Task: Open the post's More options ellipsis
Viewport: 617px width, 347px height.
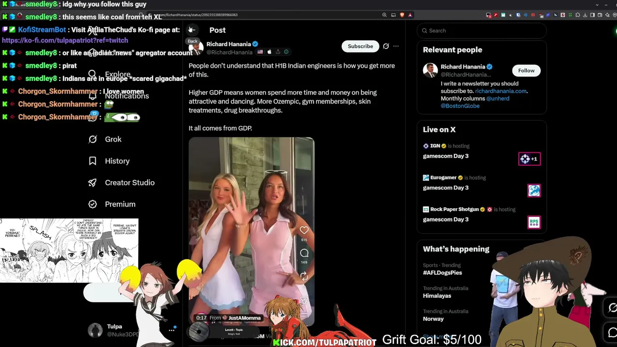Action: coord(396,46)
